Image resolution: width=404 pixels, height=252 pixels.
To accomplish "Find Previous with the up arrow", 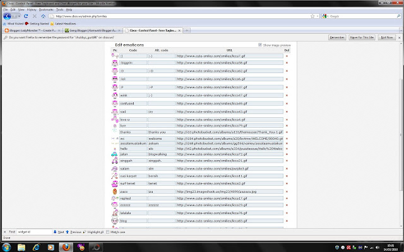I will (x=73, y=232).
